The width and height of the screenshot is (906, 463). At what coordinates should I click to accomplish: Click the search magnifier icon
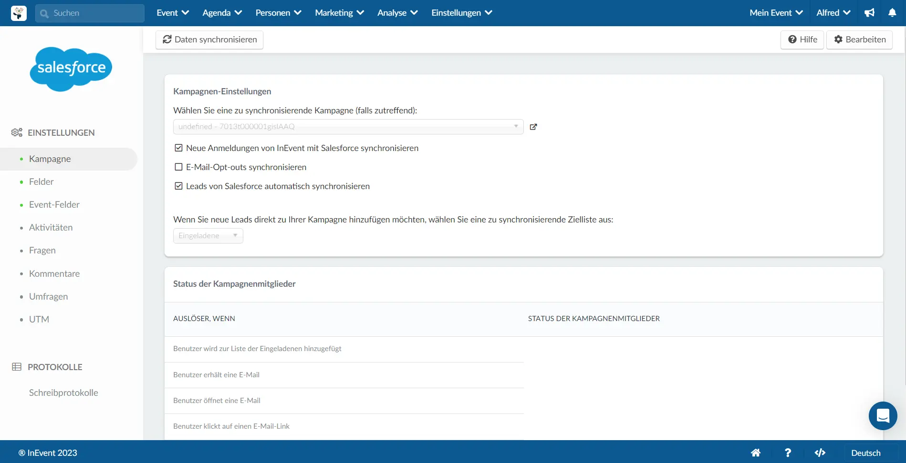coord(44,13)
